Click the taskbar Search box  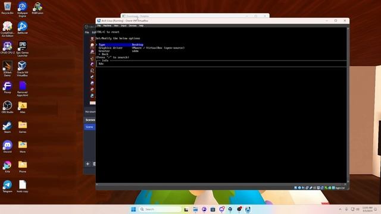(160, 209)
